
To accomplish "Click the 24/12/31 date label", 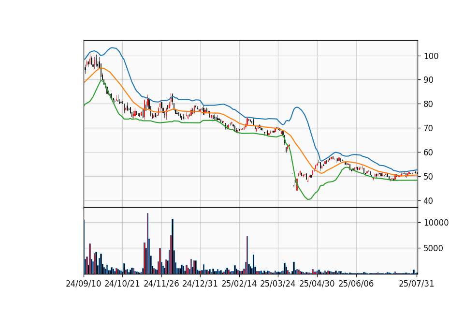I will click(200, 284).
